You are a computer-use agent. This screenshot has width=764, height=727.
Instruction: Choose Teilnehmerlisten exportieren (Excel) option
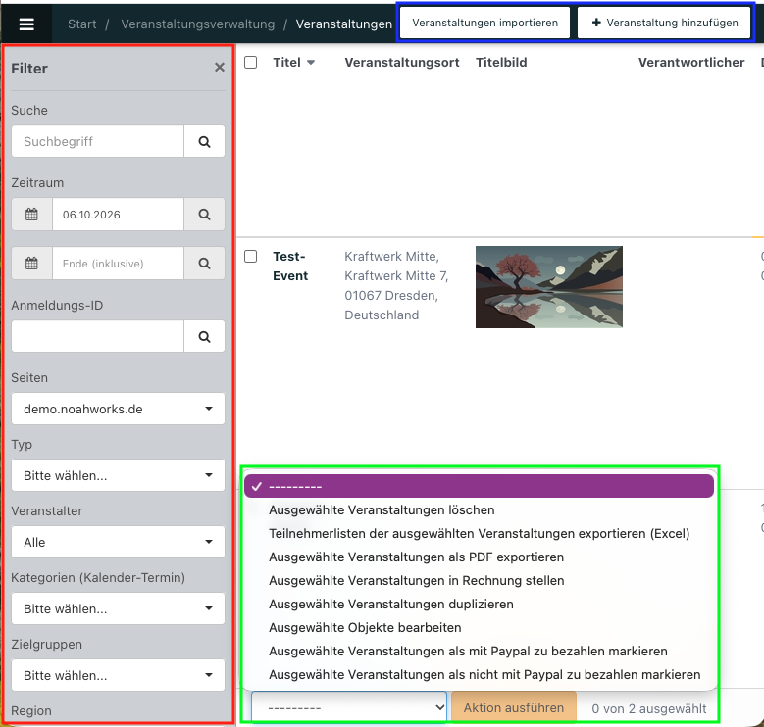point(479,533)
